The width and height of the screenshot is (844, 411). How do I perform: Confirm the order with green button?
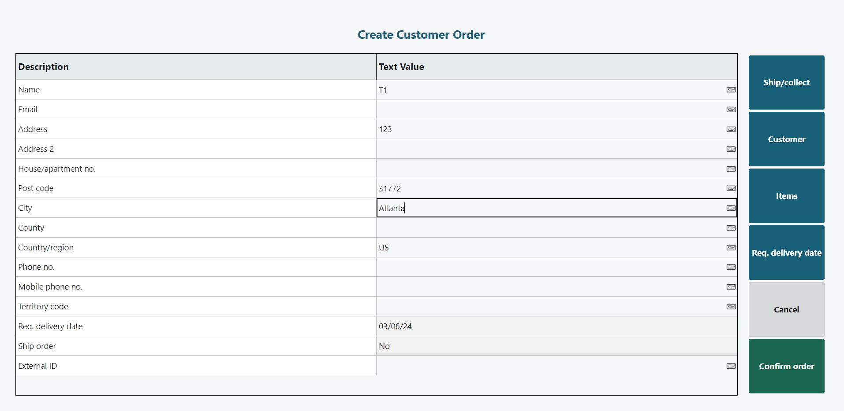(786, 366)
